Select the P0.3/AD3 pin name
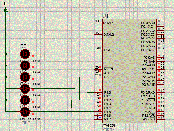The width and height of the screenshot is (174, 131). tap(148, 35)
